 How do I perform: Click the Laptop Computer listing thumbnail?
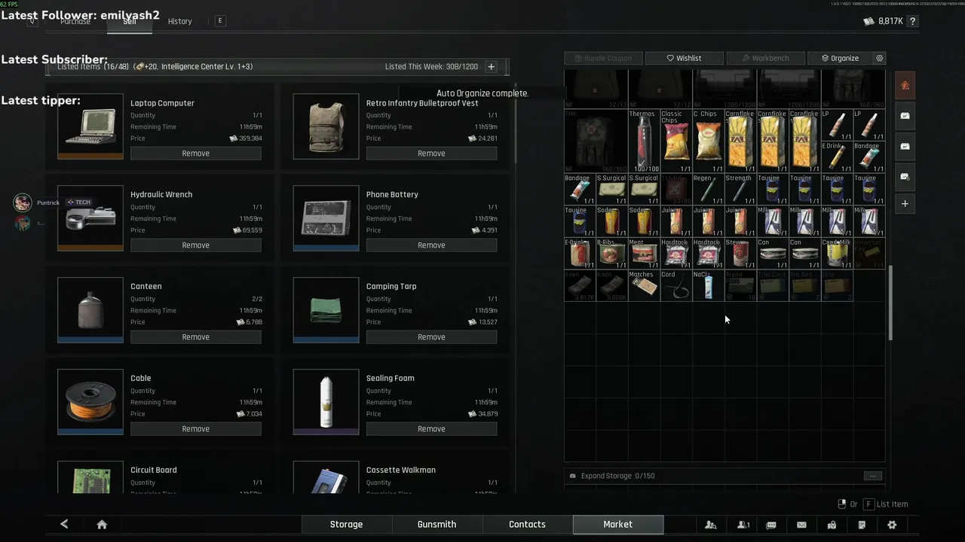[90, 126]
